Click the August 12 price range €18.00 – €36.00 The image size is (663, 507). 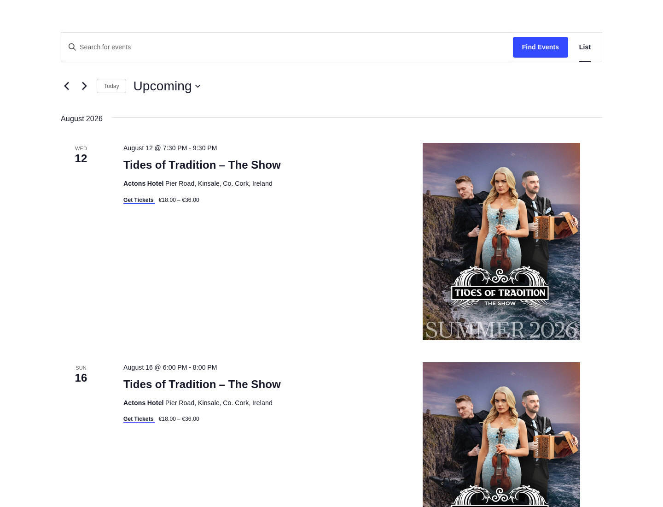coord(179,200)
